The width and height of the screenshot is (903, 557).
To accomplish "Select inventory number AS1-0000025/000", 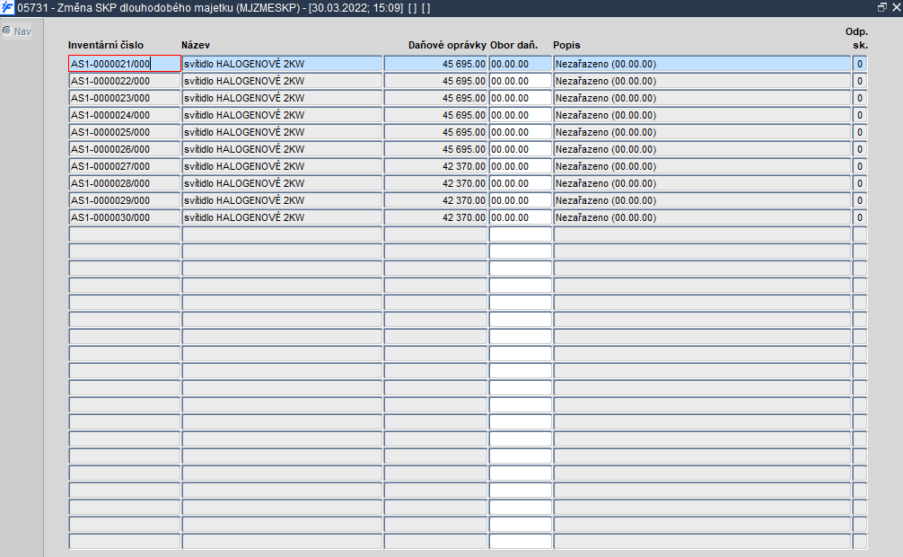I will [x=125, y=132].
